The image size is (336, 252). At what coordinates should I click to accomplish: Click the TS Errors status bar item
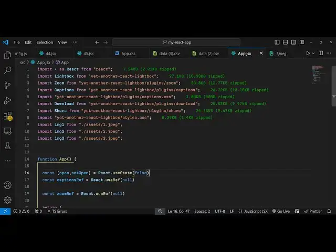[57, 211]
